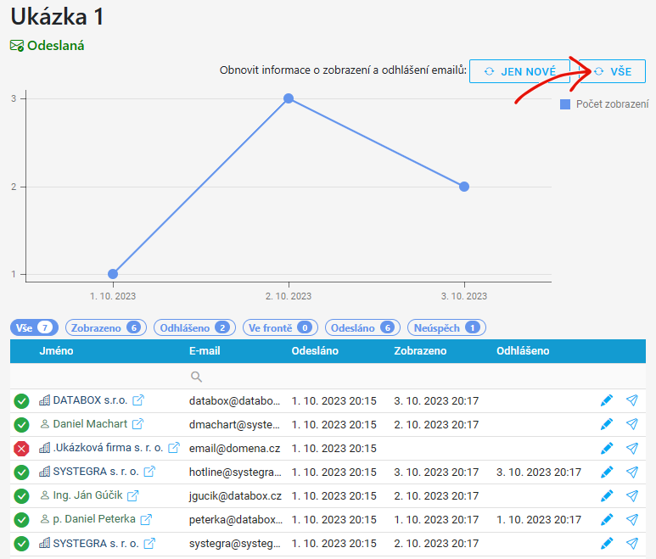Open Ing. Ján Gúčik name link
The width and height of the screenshot is (656, 559).
[88, 495]
